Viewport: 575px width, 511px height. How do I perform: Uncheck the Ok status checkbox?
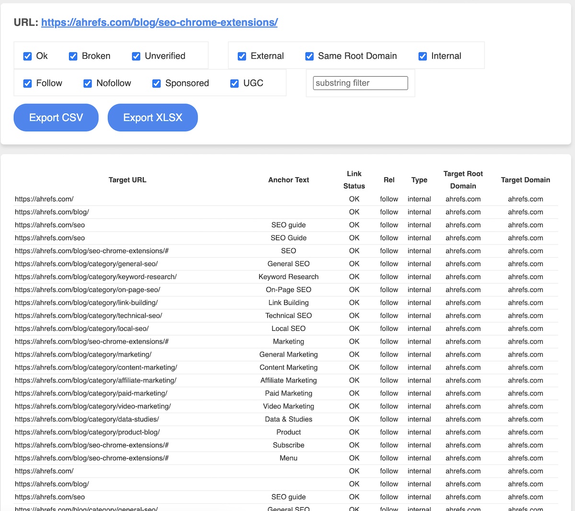27,56
